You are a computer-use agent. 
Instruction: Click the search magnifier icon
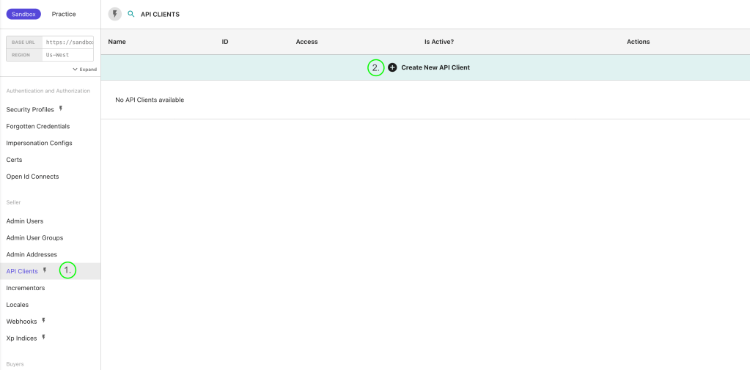tap(131, 14)
